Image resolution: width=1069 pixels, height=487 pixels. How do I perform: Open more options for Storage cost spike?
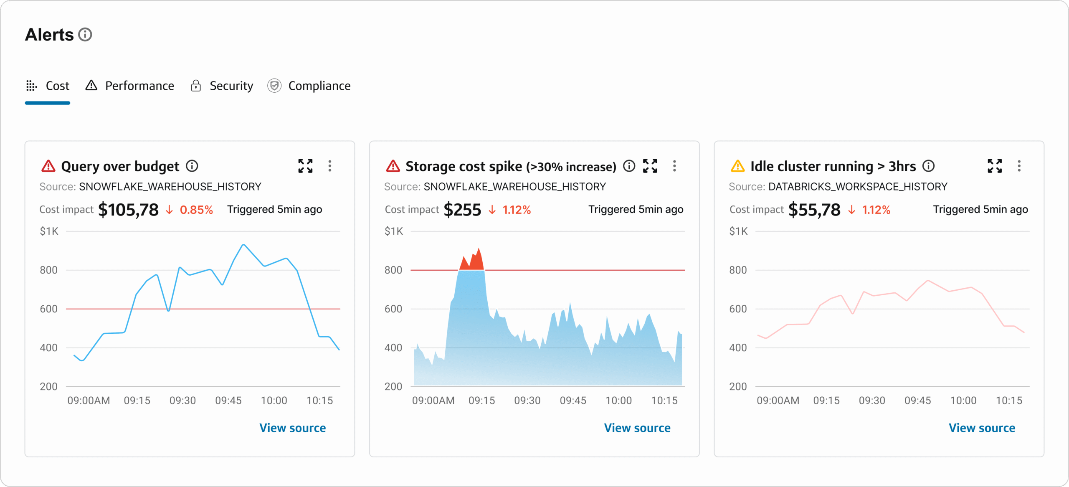coord(674,166)
